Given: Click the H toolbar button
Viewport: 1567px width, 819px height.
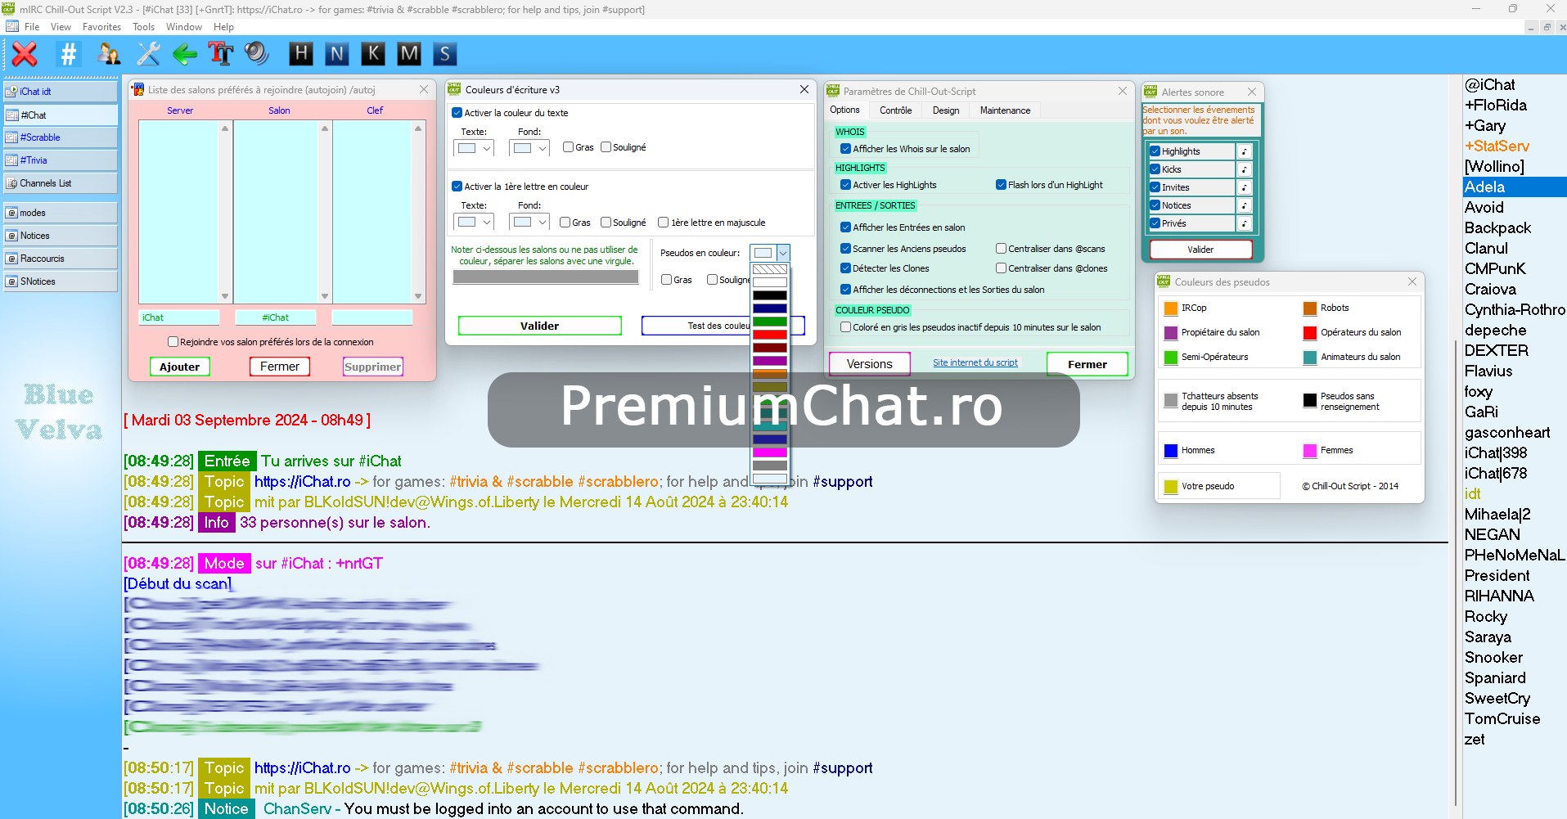Looking at the screenshot, I should click(301, 54).
